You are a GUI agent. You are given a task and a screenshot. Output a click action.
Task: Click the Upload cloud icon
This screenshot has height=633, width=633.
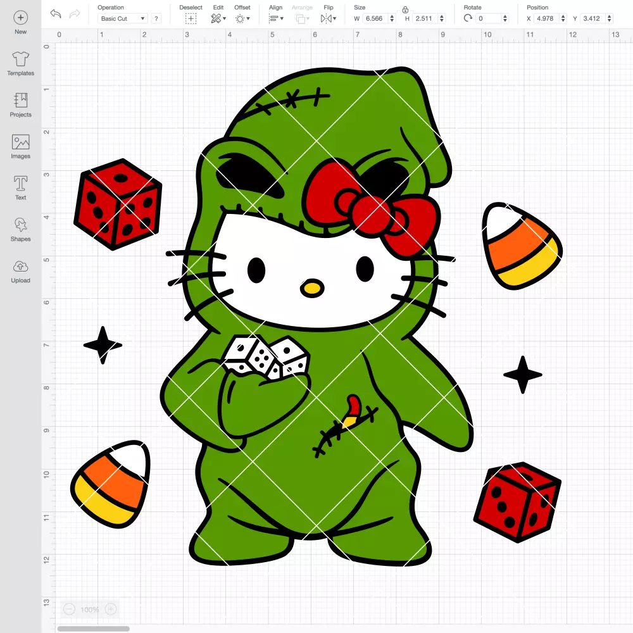21,266
